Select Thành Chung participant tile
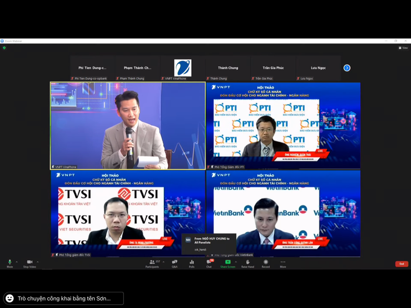Viewport: 411px width, 308px height. point(227,68)
